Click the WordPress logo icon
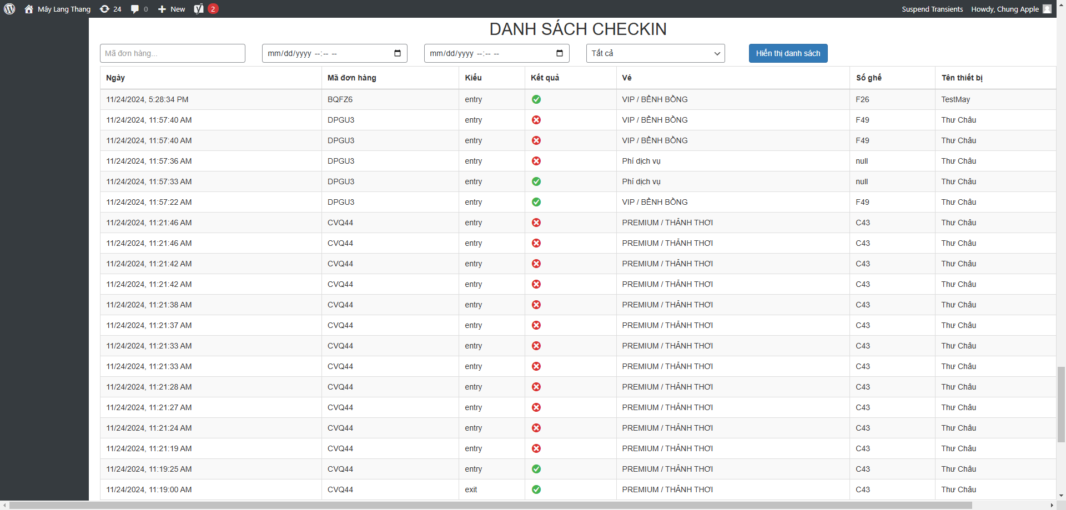This screenshot has height=510, width=1066. point(9,9)
